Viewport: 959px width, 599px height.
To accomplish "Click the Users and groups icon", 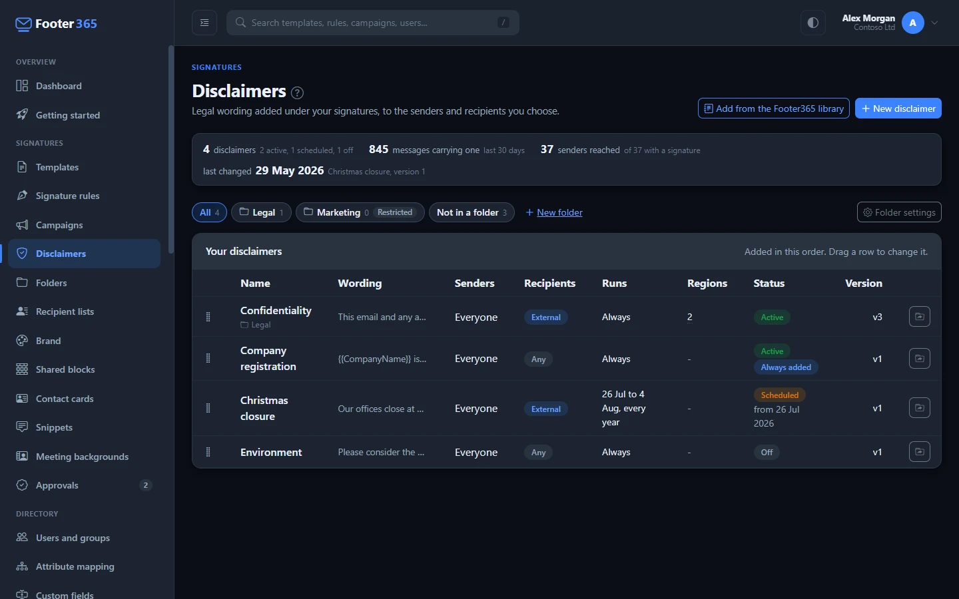I will click(22, 538).
